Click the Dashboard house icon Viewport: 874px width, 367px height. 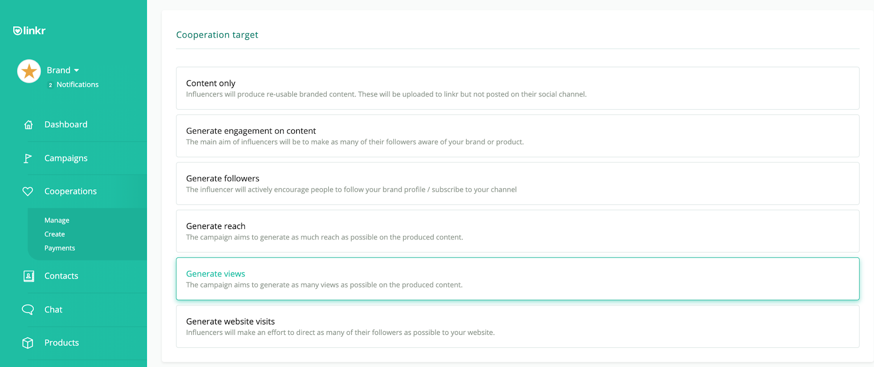point(28,125)
